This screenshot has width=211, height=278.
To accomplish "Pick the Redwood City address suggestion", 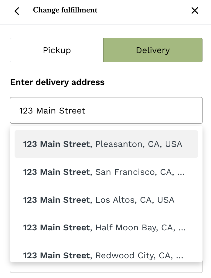I will pyautogui.click(x=103, y=256).
